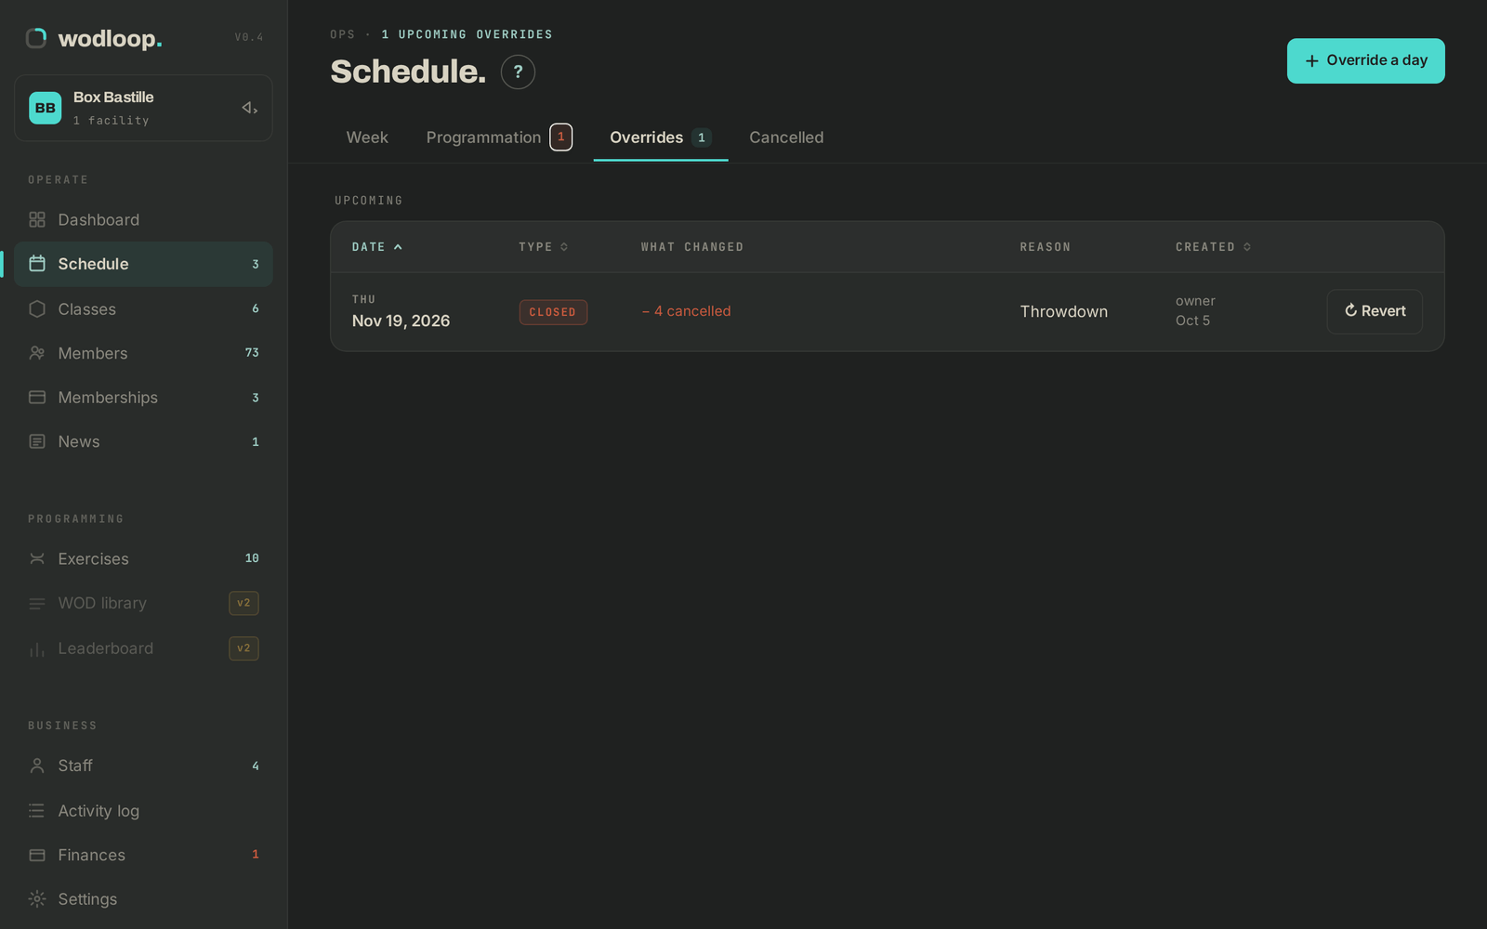Sort table by Type column
This screenshot has width=1487, height=929.
(x=544, y=247)
